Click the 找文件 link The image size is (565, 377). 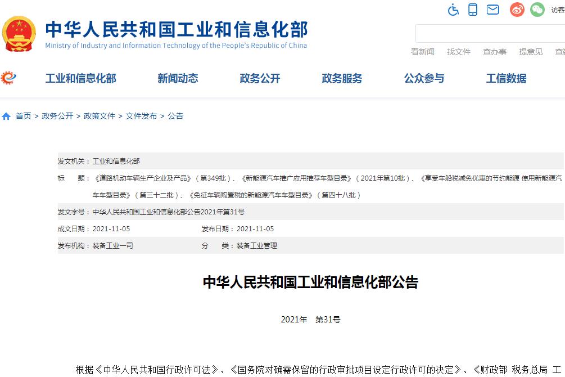(459, 52)
